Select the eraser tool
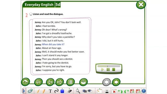The image size is (167, 94). [69, 91]
